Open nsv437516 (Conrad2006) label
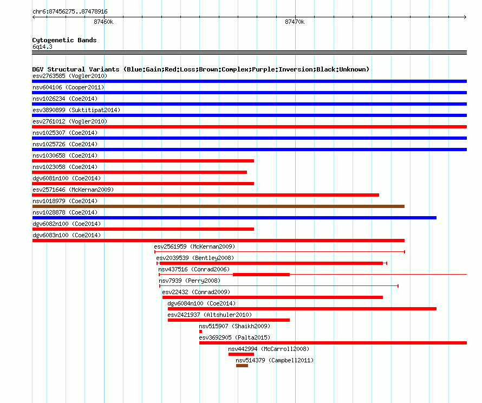Screen dimensions: 482x403 pyautogui.click(x=194, y=269)
